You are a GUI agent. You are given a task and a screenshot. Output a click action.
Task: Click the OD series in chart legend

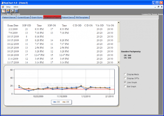click(57, 102)
